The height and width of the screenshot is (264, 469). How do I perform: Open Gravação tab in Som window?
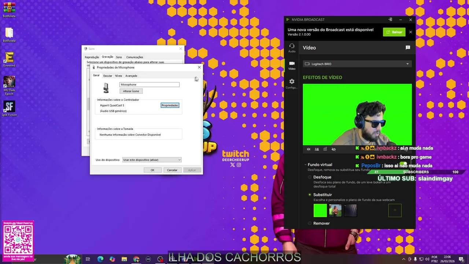tap(107, 57)
